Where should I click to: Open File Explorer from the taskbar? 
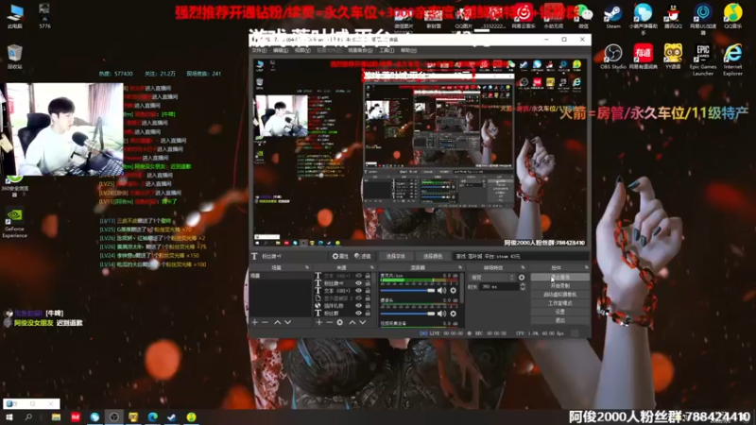tap(56, 416)
